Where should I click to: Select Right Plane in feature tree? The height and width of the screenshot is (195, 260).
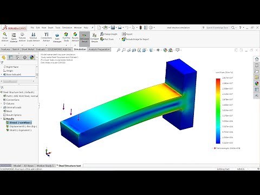[11, 67]
